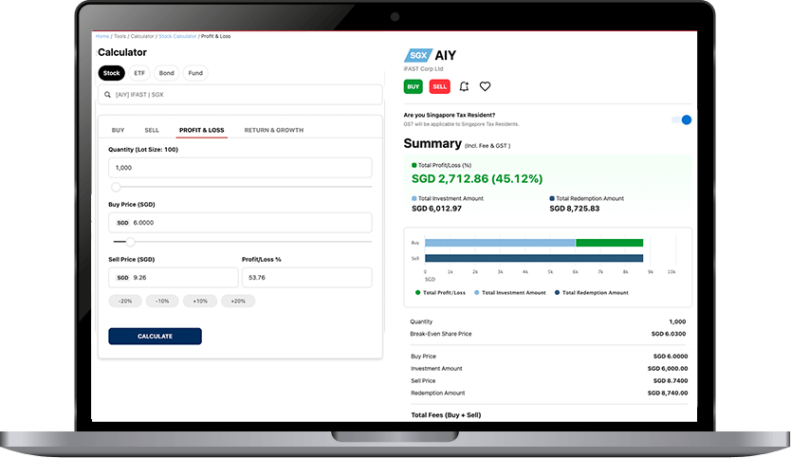Click the dark blue Sell chart bar
Screen dimensions: 791x458
(534, 258)
